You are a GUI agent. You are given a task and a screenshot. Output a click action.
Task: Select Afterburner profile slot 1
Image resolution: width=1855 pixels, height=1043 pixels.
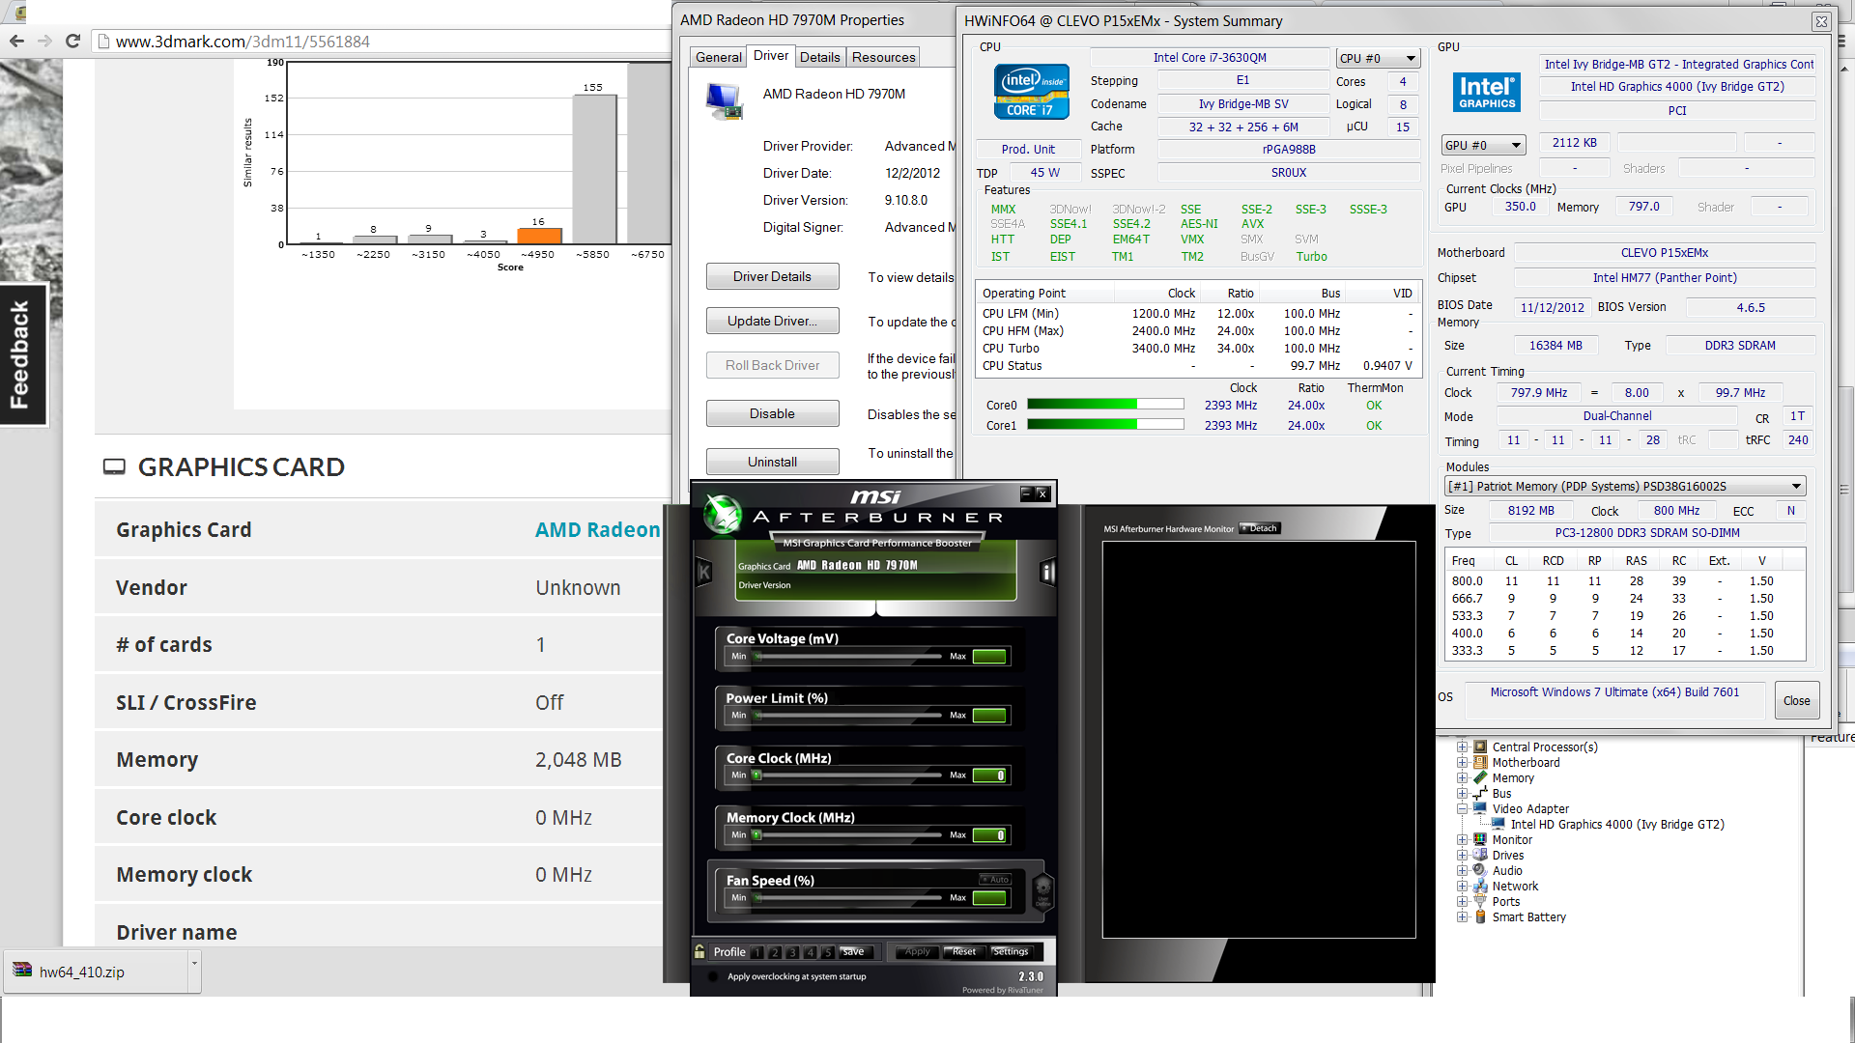(x=757, y=952)
